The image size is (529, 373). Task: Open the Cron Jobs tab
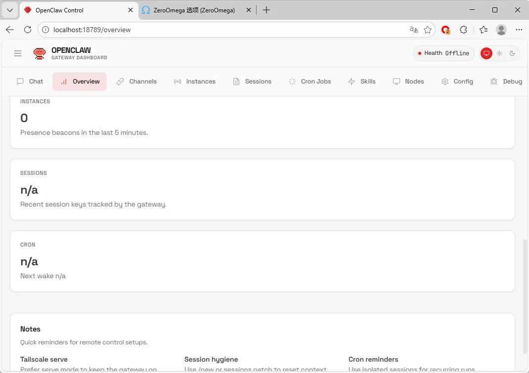(x=309, y=82)
